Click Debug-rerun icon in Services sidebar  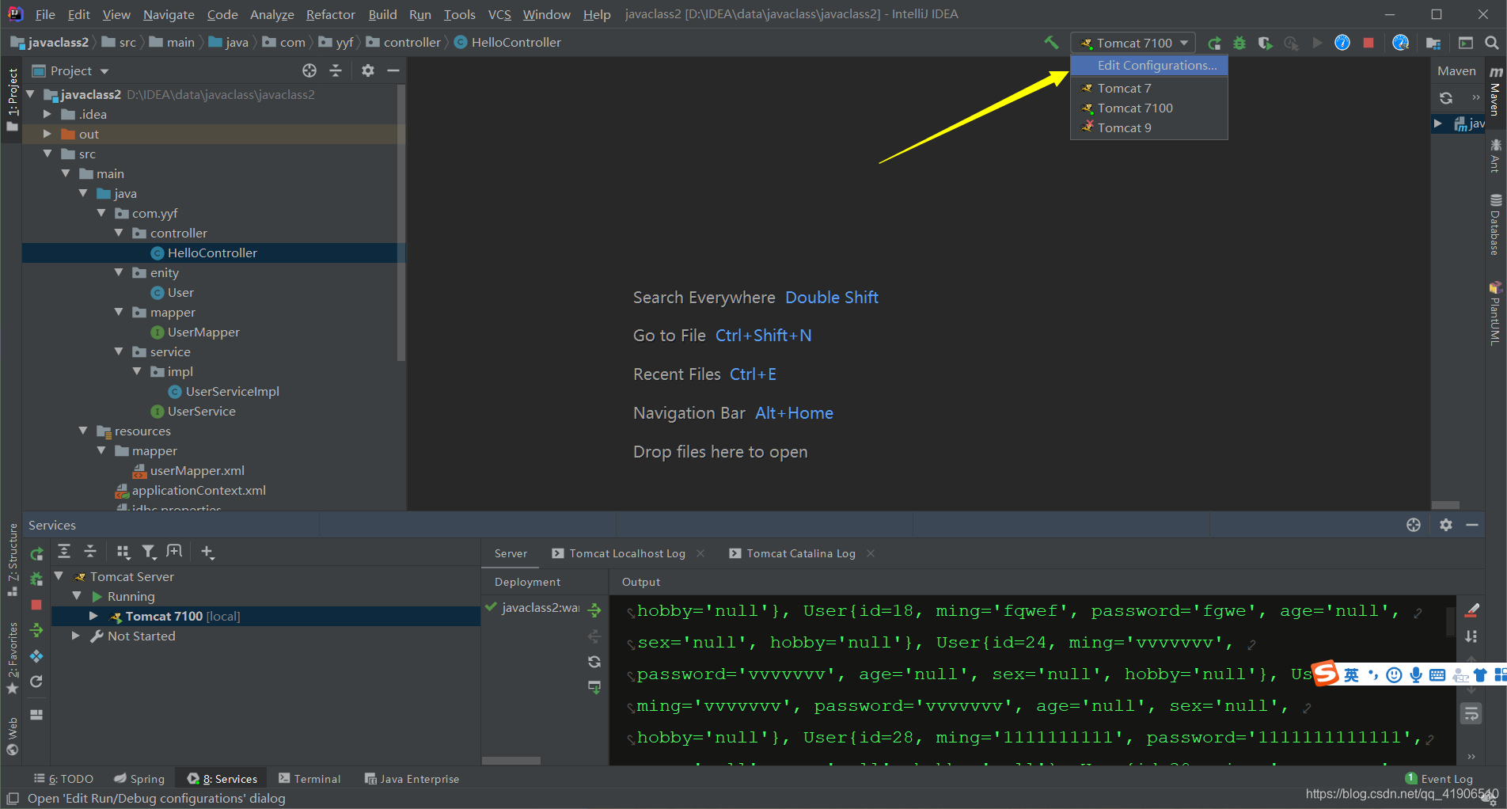36,579
